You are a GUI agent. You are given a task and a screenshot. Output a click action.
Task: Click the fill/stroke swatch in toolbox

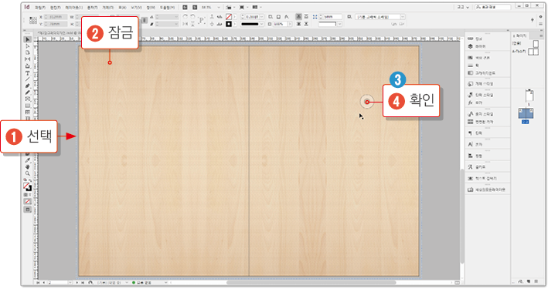pos(27,187)
